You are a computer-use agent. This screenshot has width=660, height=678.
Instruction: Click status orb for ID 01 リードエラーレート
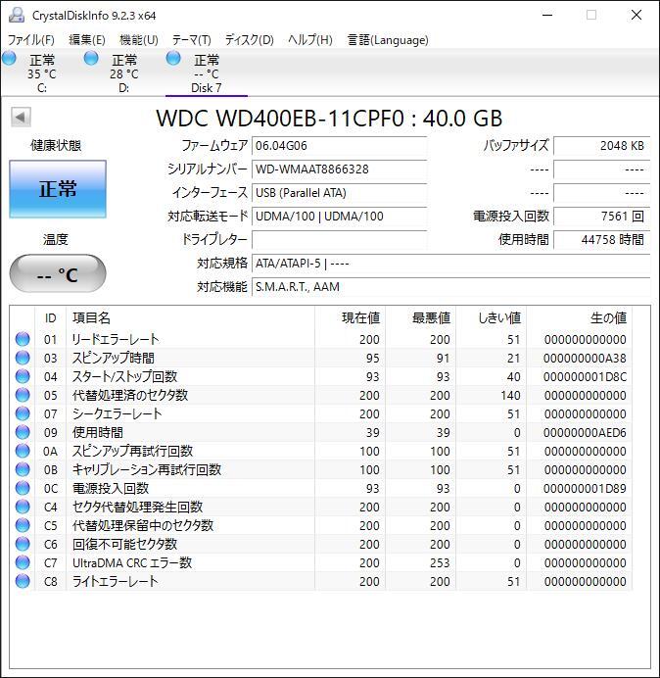point(23,339)
